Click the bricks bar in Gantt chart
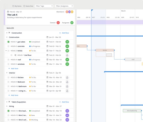Viewport: 143px width, 122px height. click(105, 50)
